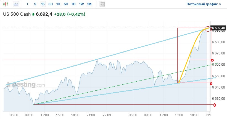227x119 pixels.
Task: Select the area chart type icon
Action: coord(16,4)
